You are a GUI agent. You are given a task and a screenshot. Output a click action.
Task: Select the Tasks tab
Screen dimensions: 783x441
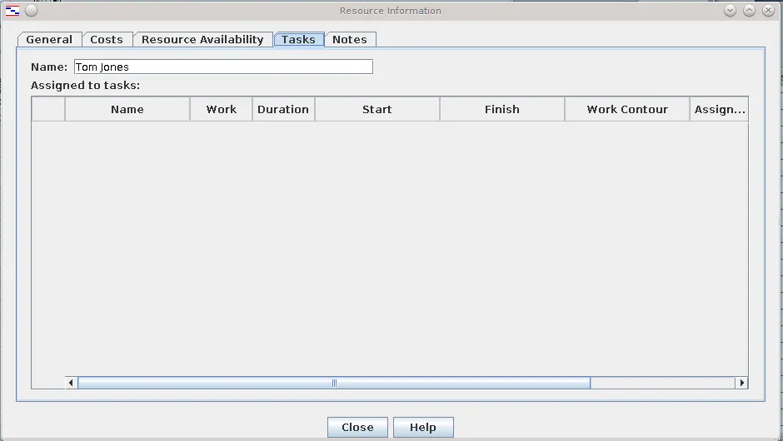(298, 39)
